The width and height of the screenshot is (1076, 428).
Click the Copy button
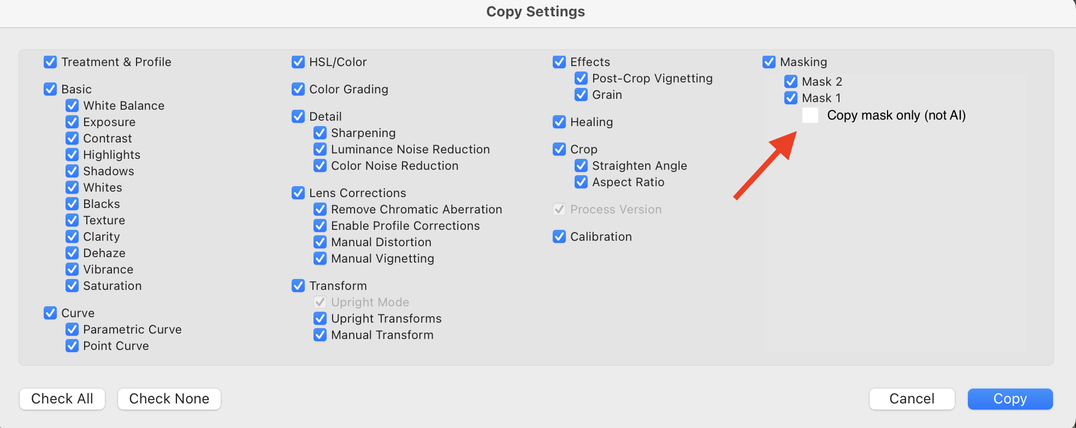[x=1009, y=399]
